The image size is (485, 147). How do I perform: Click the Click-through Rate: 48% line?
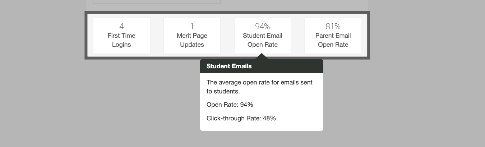point(241,118)
